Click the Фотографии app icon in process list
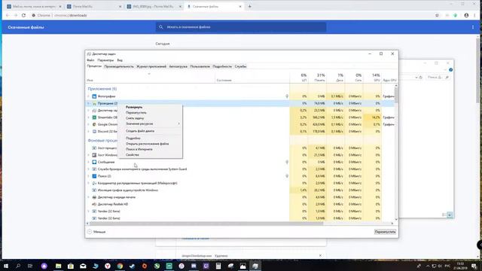The image size is (482, 271). pyautogui.click(x=94, y=96)
